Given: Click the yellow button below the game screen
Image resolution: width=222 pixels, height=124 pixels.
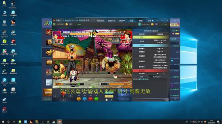Looking at the screenshot, I should [x=109, y=96].
